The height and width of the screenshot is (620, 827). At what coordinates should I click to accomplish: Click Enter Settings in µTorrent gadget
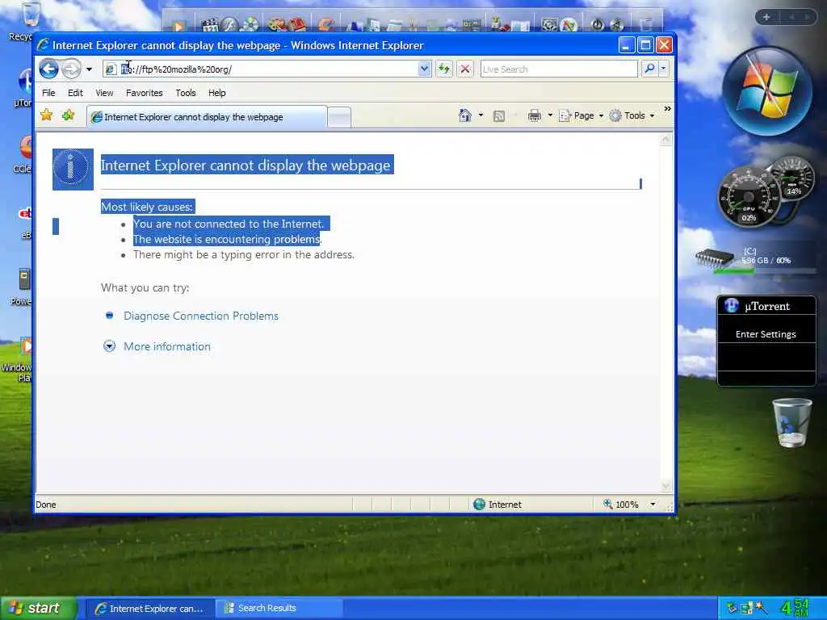[x=766, y=334]
